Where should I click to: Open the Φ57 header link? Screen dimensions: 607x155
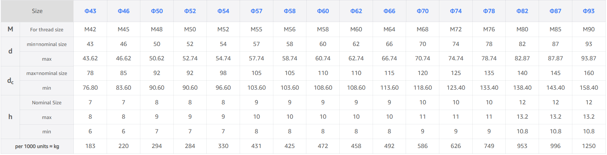coord(256,11)
